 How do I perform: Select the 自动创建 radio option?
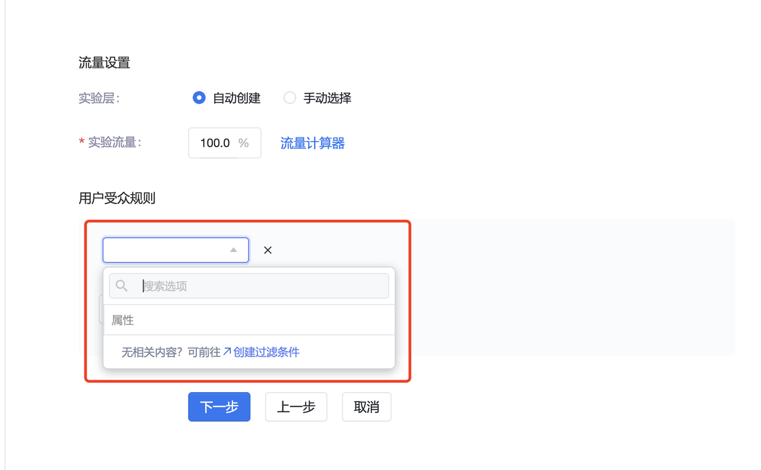tap(199, 98)
